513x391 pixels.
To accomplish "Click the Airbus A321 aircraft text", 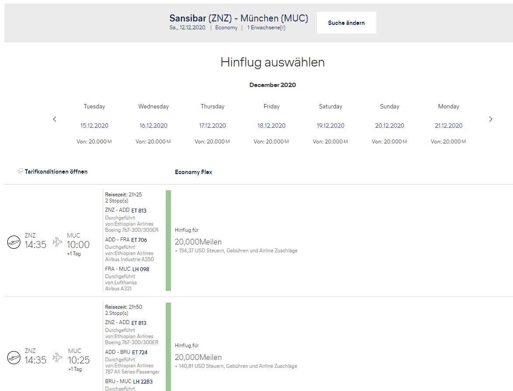I will point(118,289).
